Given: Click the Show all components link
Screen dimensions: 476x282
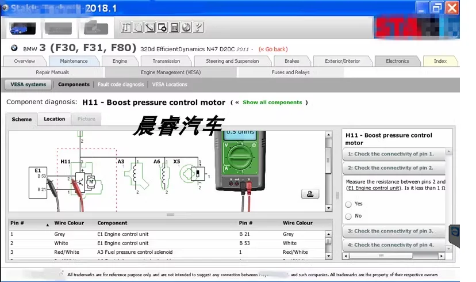Looking at the screenshot, I should pos(272,102).
